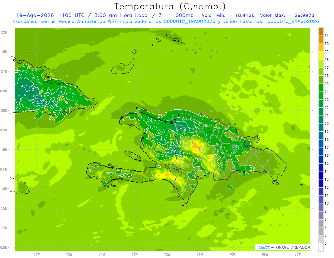Pick the white swatch below 5

click(x=321, y=247)
